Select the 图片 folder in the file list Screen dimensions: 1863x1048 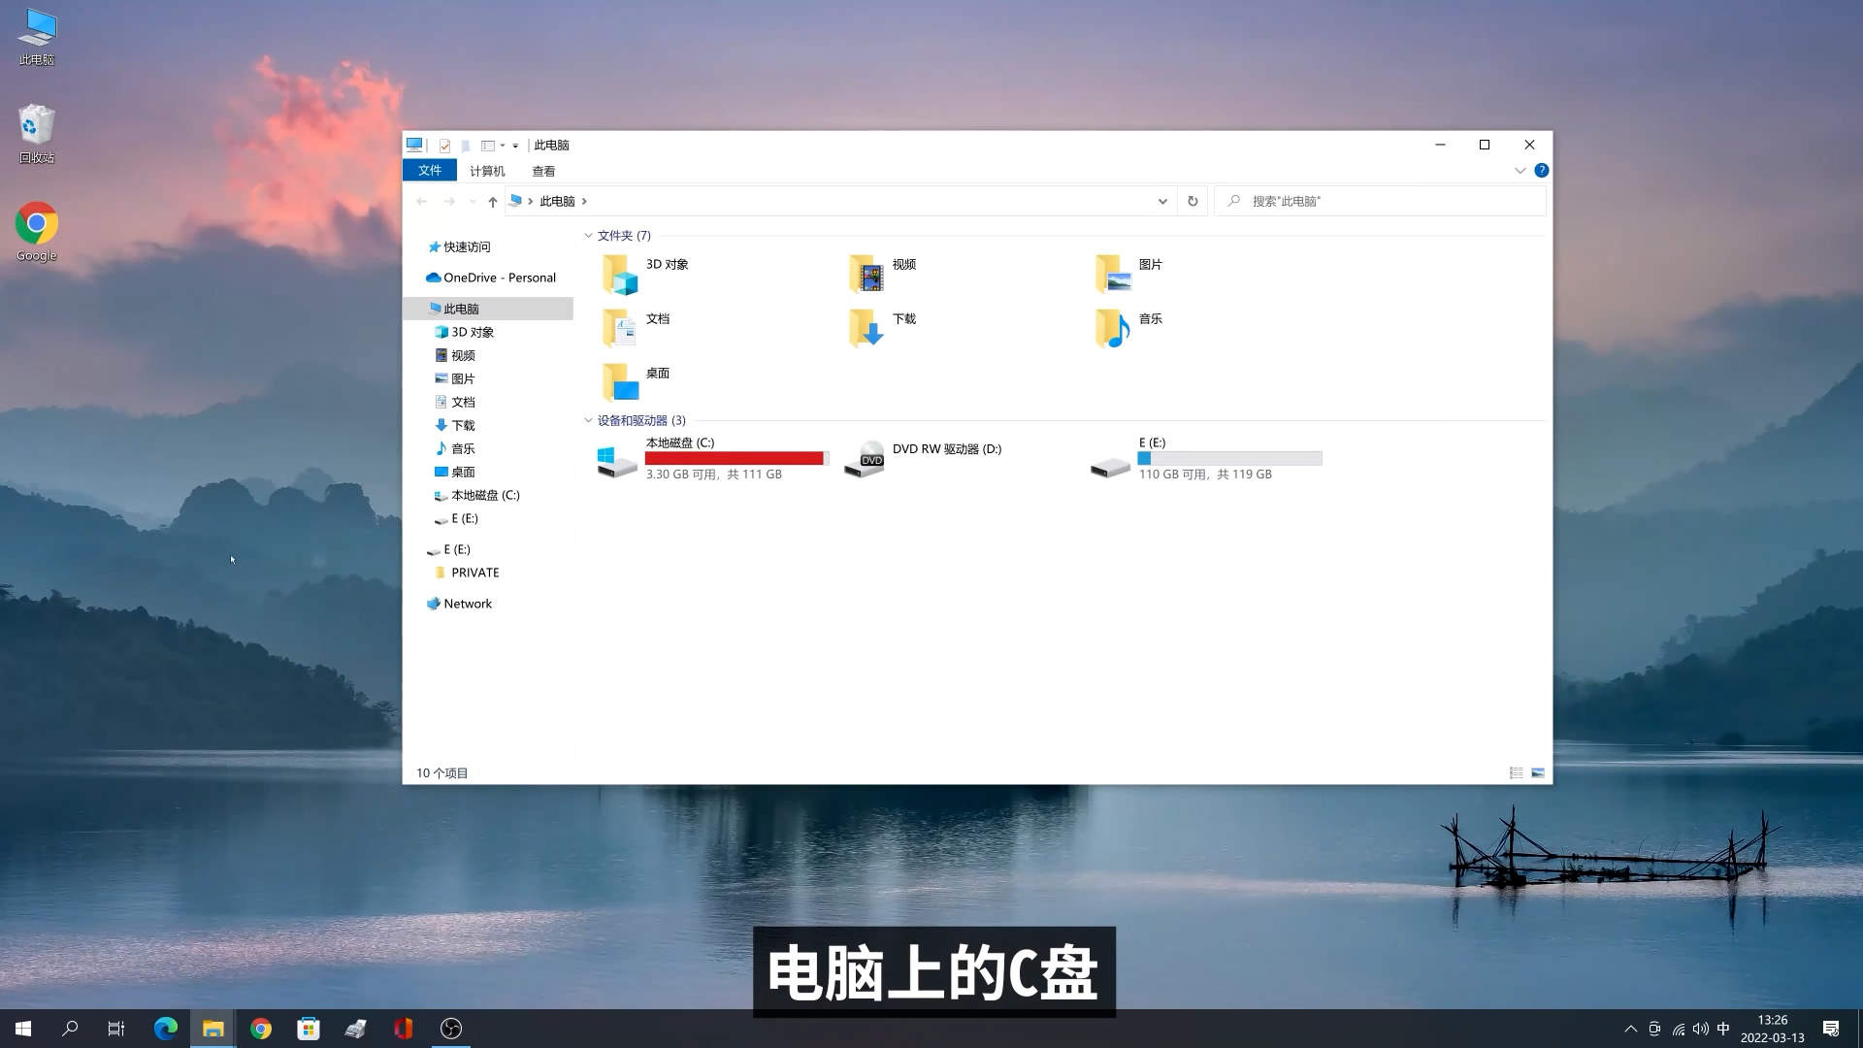click(1110, 274)
